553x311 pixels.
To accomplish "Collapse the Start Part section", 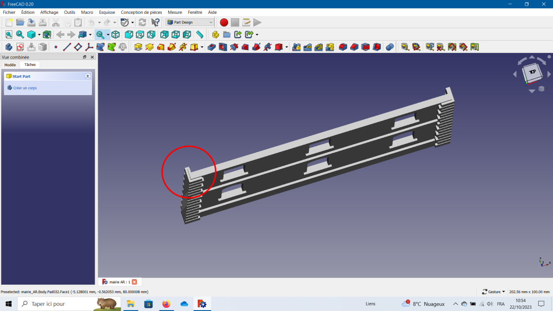I will point(88,76).
